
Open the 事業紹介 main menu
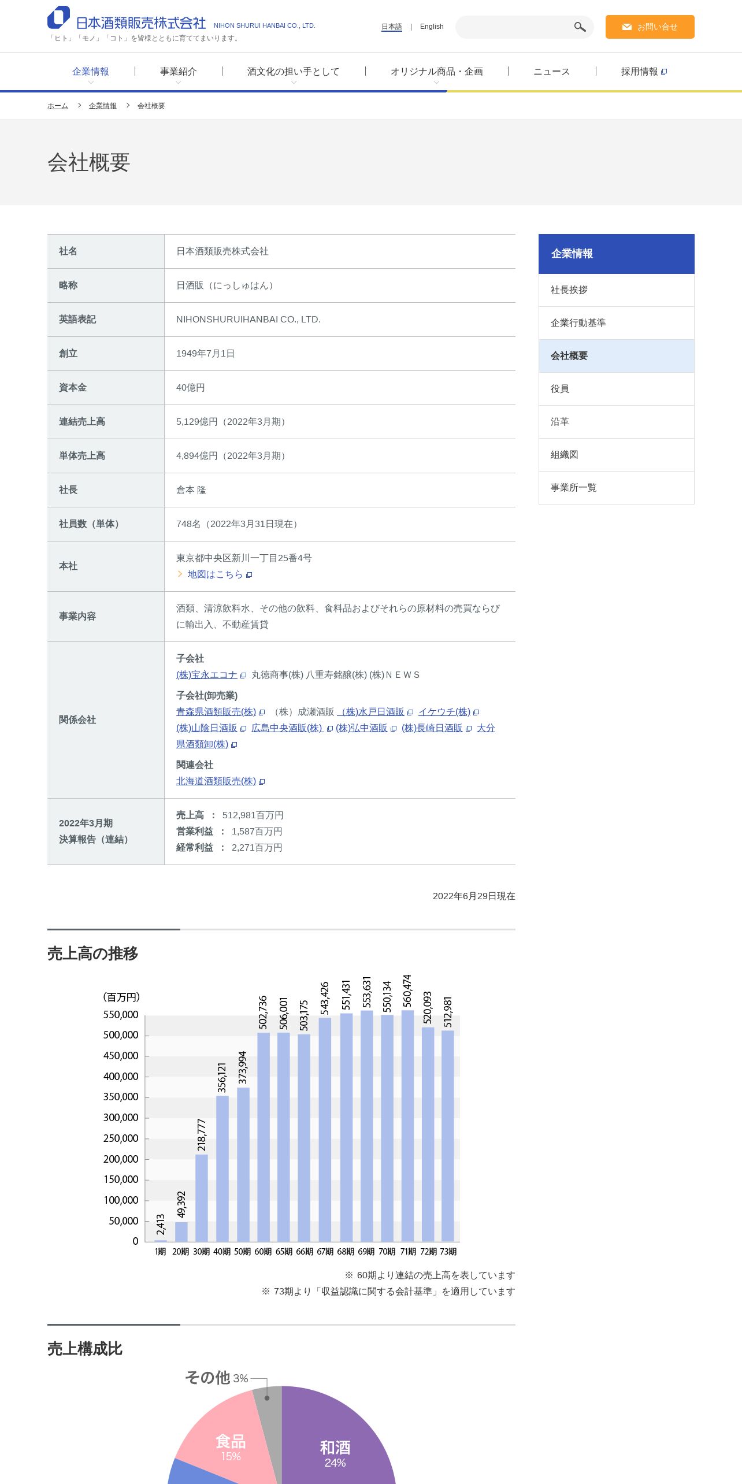(179, 72)
